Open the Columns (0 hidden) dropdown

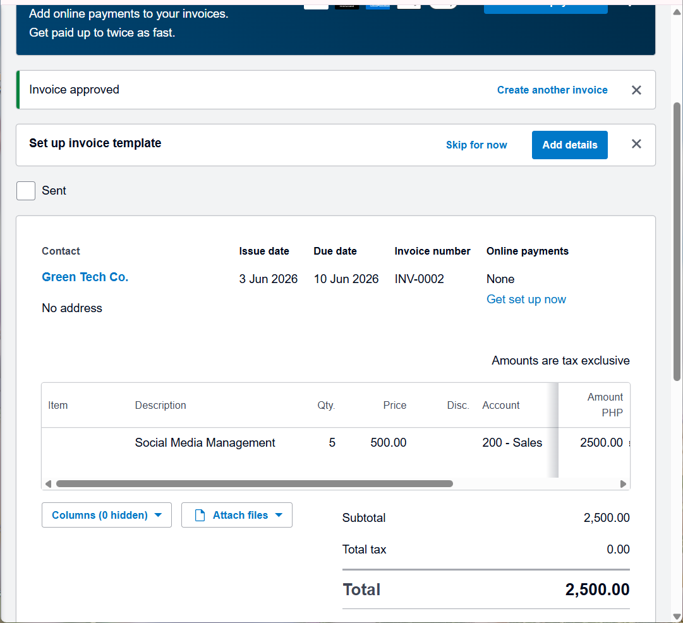tap(107, 515)
